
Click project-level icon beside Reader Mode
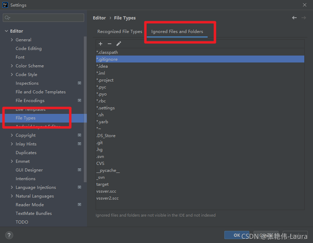pos(79,204)
